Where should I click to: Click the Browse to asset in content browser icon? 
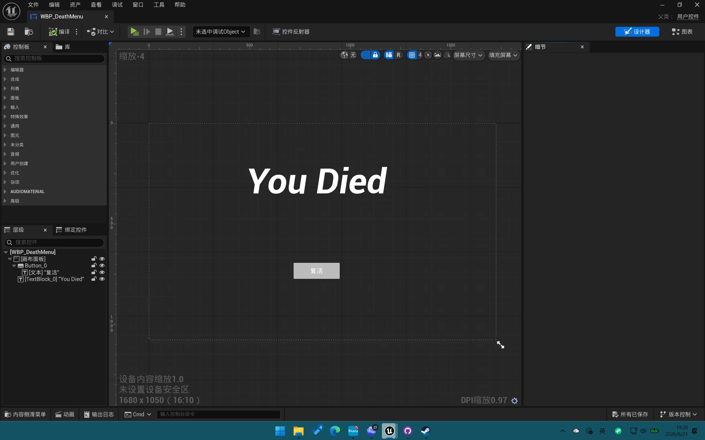tap(29, 32)
